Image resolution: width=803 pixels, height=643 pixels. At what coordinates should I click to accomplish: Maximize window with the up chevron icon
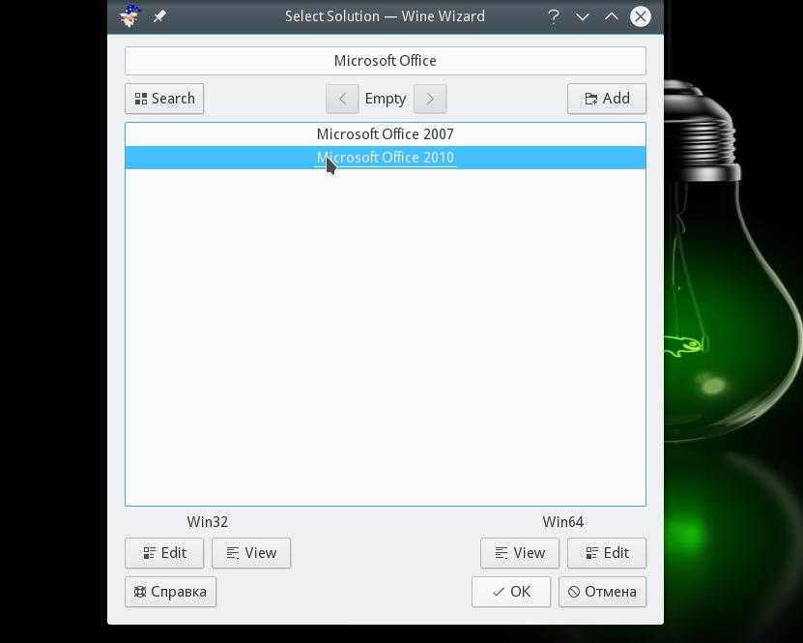pyautogui.click(x=611, y=16)
